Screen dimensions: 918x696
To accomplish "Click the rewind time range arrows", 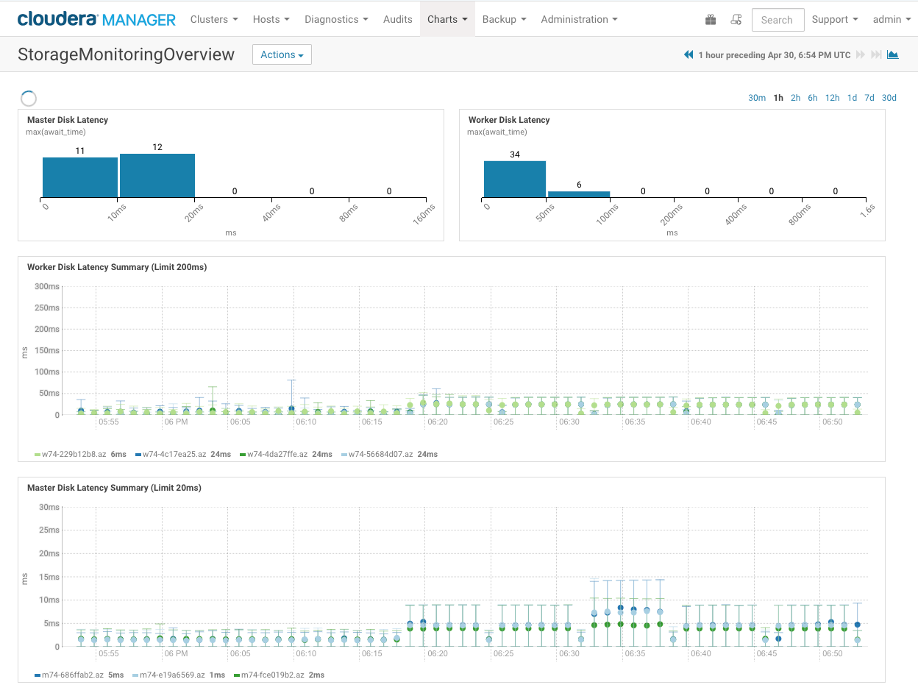I will click(688, 55).
